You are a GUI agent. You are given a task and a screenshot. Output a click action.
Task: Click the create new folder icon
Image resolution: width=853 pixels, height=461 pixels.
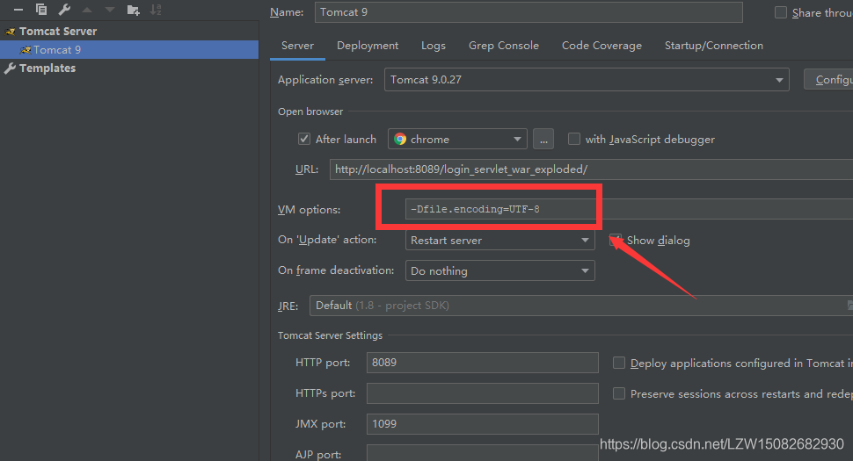tap(134, 10)
